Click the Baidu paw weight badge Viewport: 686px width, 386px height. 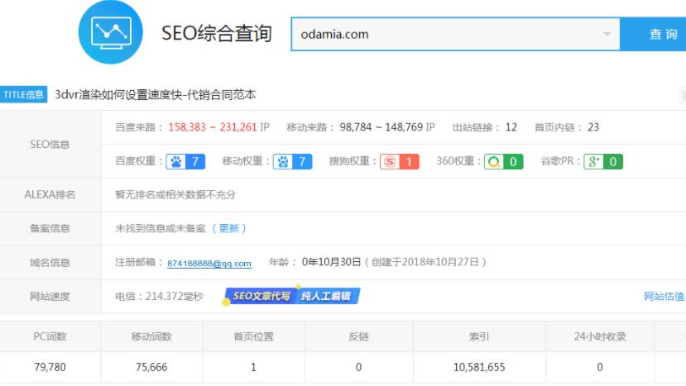coord(185,162)
